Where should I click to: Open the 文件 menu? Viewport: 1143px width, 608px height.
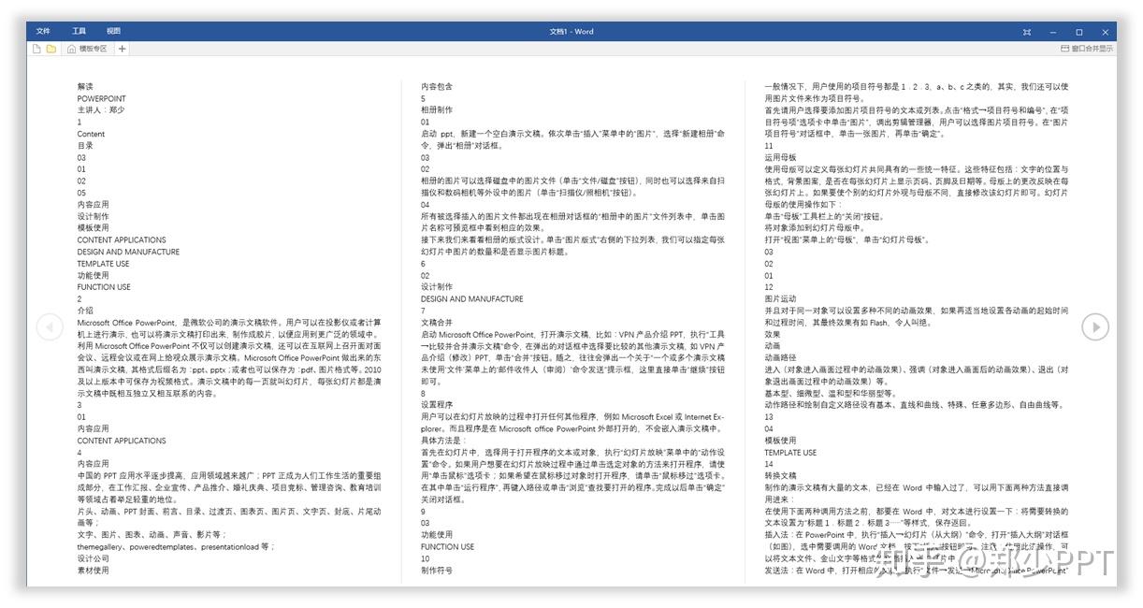click(43, 31)
